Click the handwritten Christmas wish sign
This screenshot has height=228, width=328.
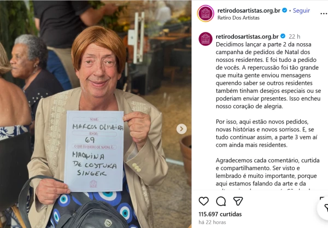[x=94, y=151]
